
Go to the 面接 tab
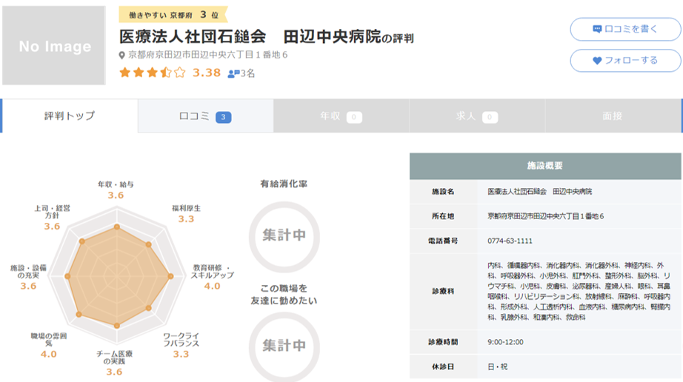tap(612, 116)
